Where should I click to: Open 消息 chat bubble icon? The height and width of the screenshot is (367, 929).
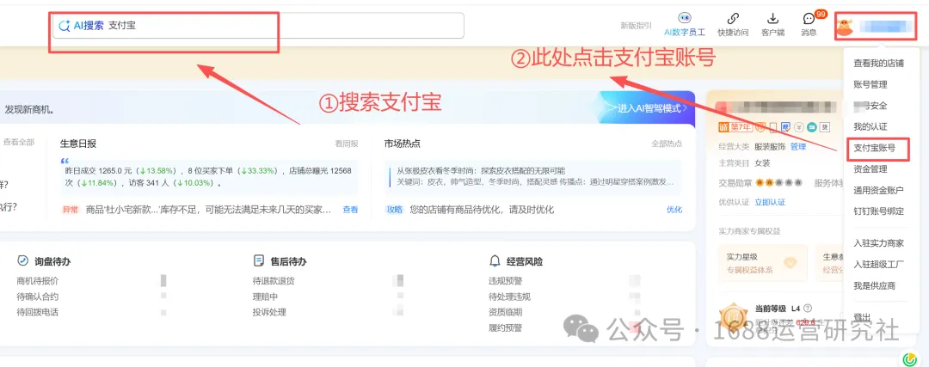pyautogui.click(x=809, y=19)
